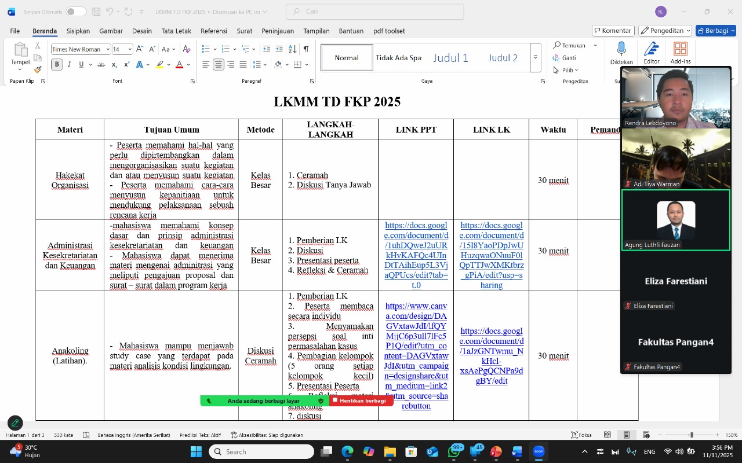This screenshot has height=463, width=742.
Task: Click the Sort A-Z icon
Action: (293, 49)
